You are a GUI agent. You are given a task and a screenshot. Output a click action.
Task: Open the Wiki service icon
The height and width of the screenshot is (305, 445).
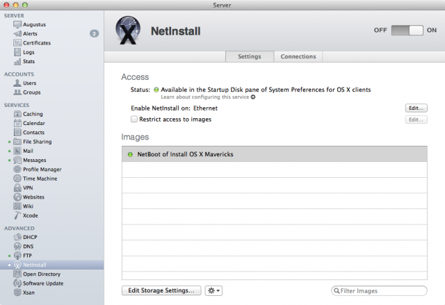pyautogui.click(x=17, y=206)
